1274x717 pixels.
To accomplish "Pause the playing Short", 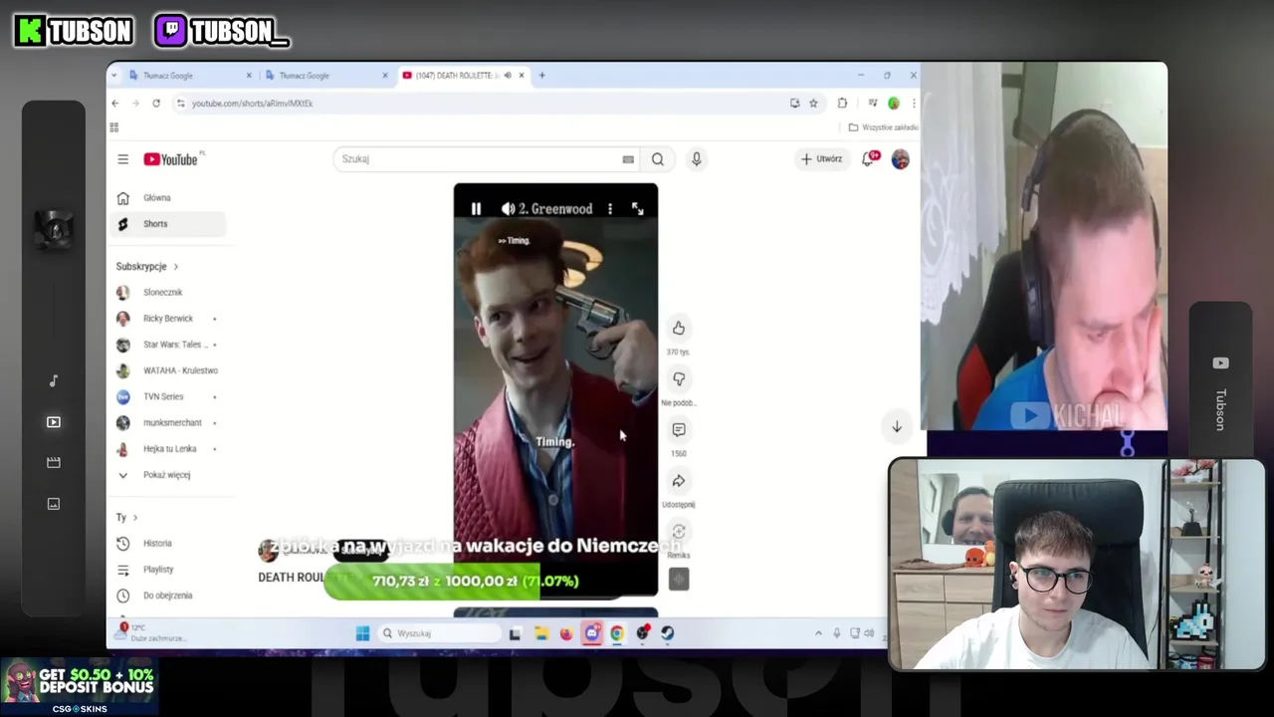I will pos(476,209).
